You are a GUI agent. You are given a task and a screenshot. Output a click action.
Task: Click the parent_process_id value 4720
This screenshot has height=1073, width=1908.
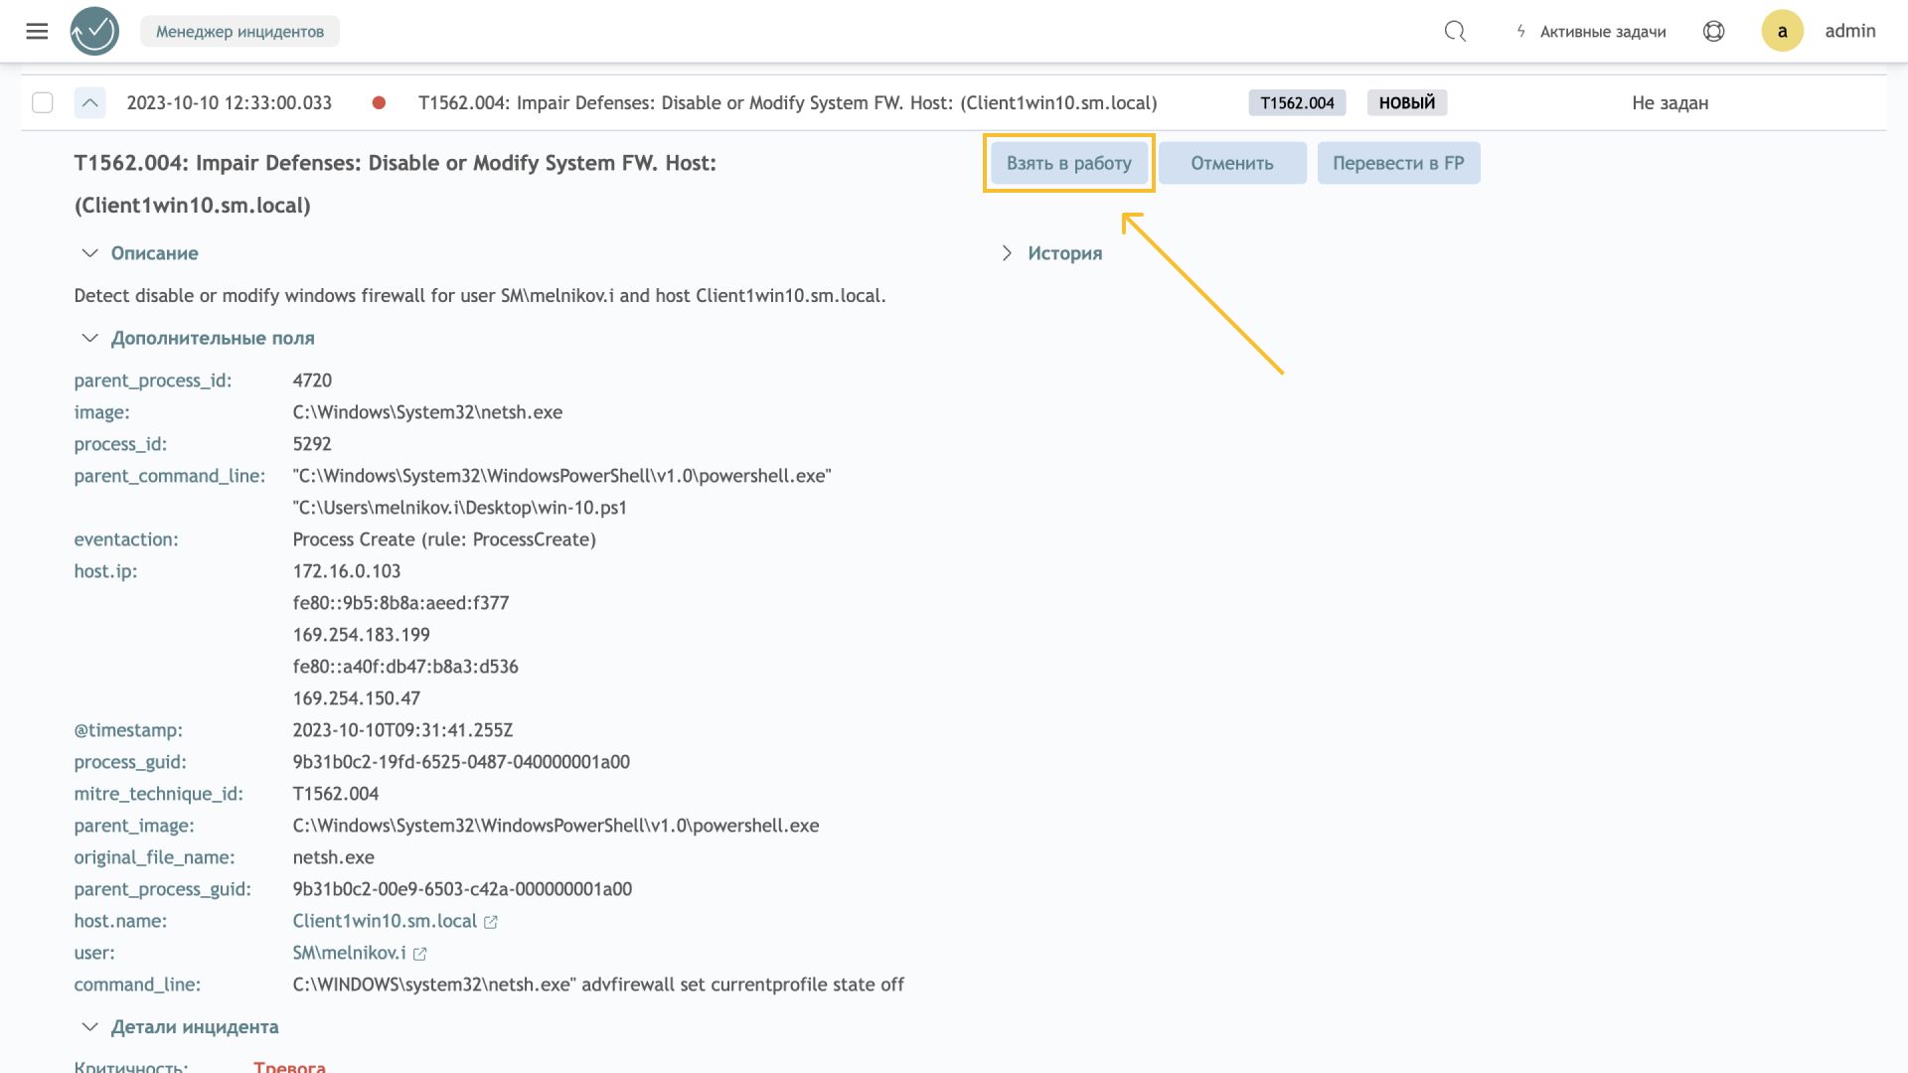[312, 381]
